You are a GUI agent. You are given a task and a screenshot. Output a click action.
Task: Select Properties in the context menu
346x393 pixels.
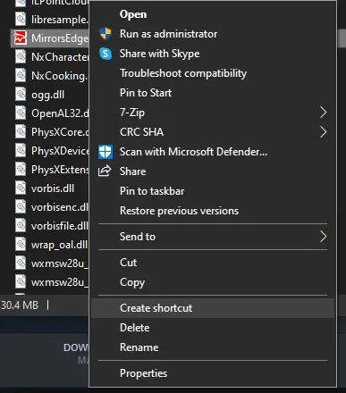point(213,373)
